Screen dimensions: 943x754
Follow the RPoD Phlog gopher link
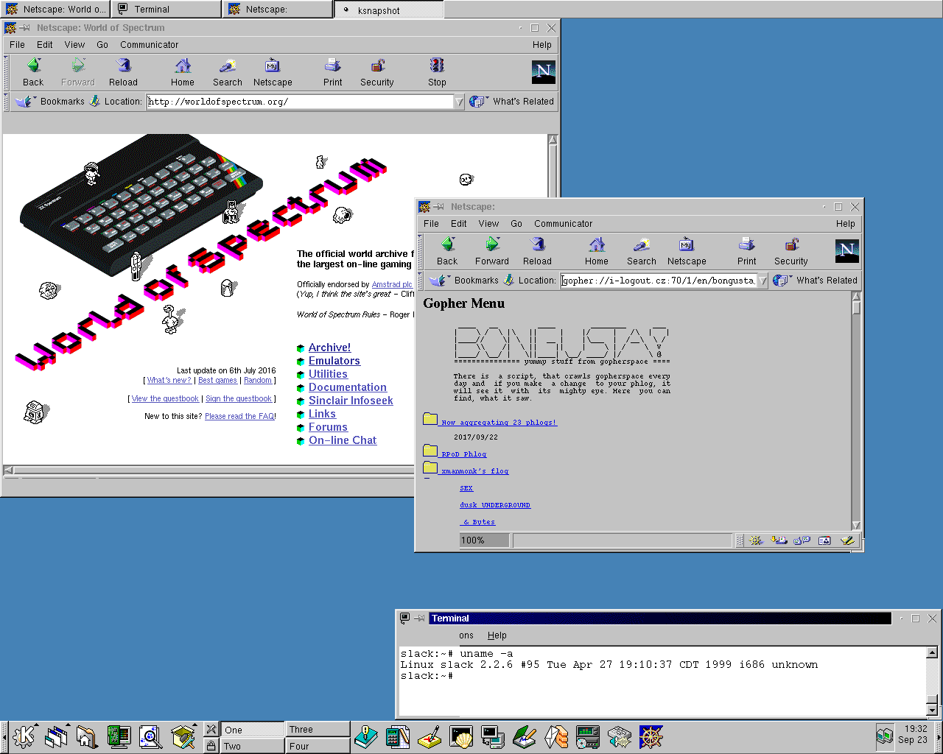464,454
